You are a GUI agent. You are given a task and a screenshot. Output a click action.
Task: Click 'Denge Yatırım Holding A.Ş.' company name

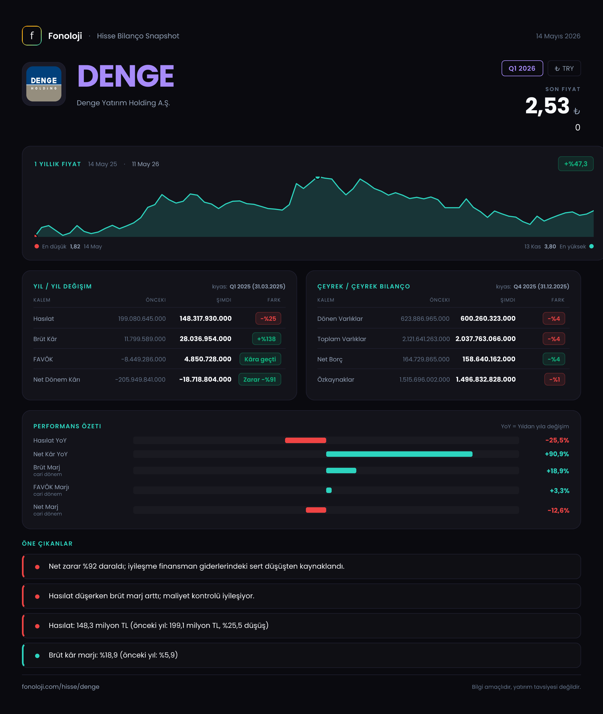(x=123, y=103)
